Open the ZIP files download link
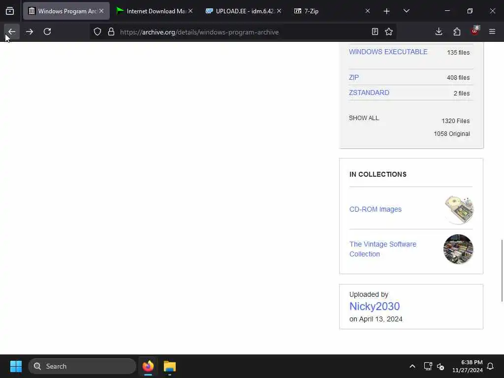The width and height of the screenshot is (504, 378). pos(354,77)
